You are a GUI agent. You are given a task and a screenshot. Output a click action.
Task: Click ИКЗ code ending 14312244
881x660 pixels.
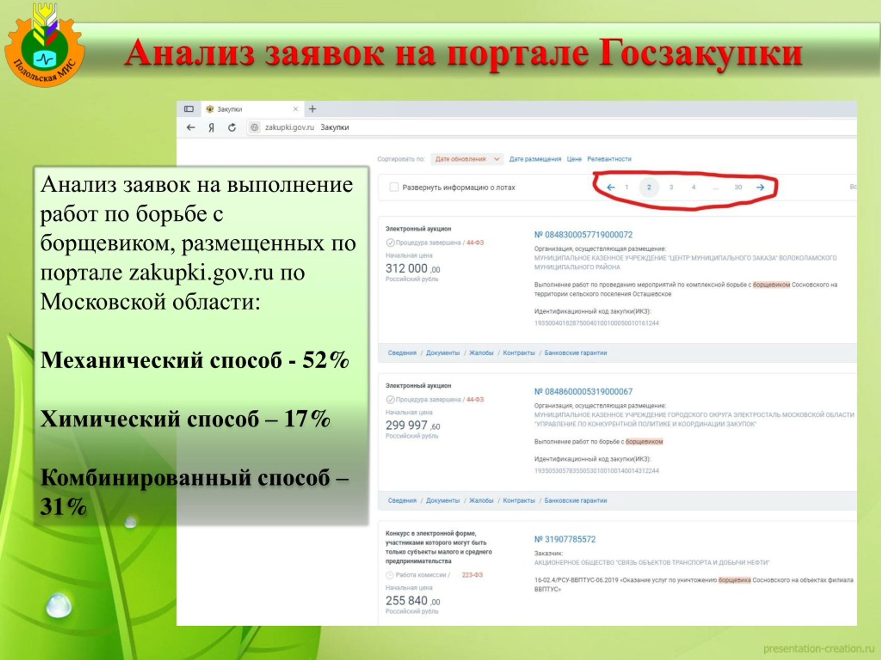[x=596, y=471]
